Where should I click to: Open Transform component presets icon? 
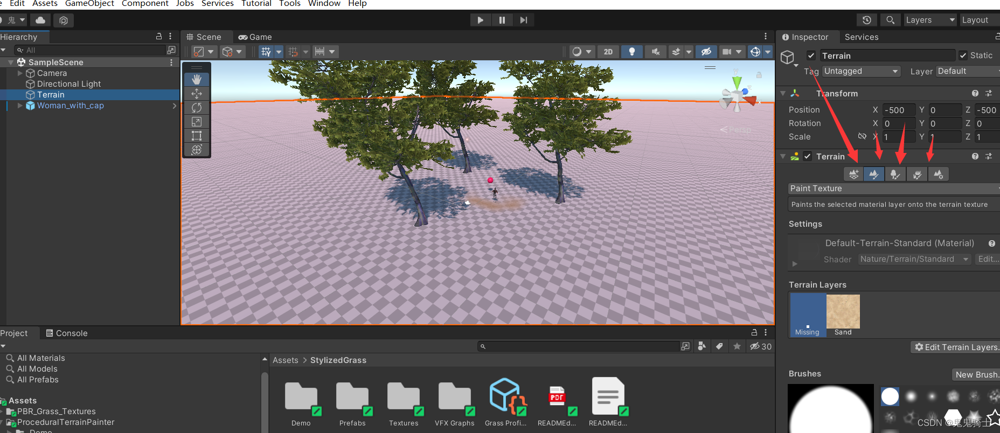989,93
